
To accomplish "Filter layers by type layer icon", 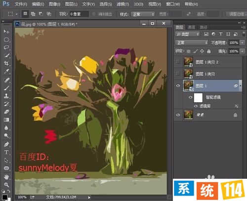I will tap(221, 34).
